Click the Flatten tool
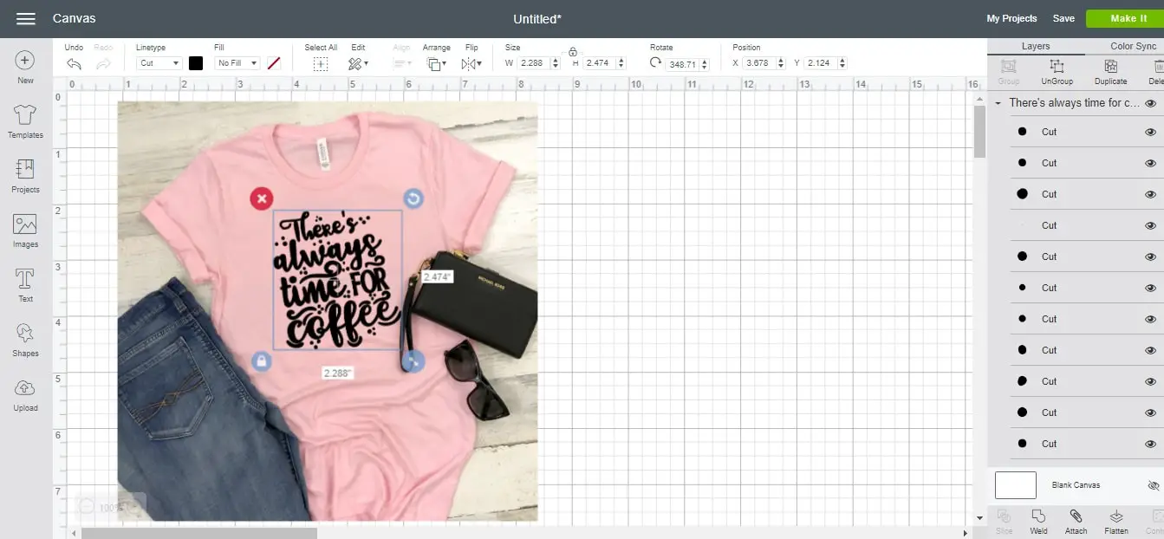The image size is (1164, 539). 1116,522
